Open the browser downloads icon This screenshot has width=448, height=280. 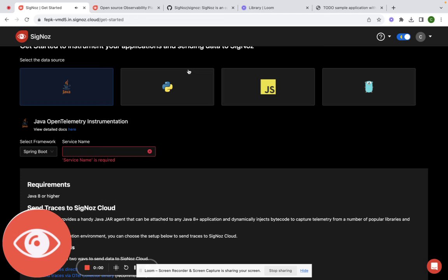[x=411, y=20]
